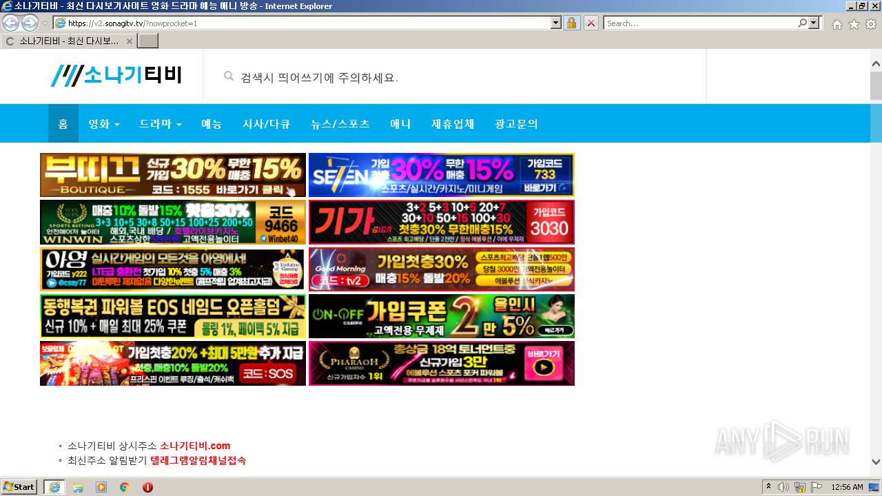Expand the search provider dropdown arrow
The image size is (882, 496).
click(815, 23)
